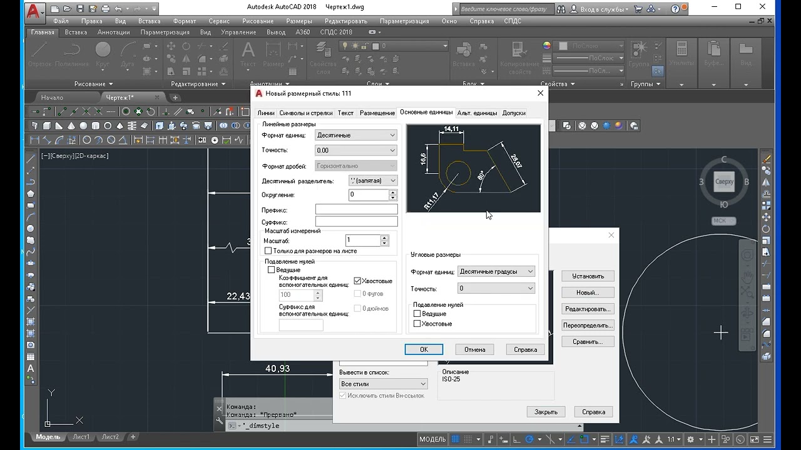Image resolution: width=801 pixels, height=450 pixels.
Task: Open linear Точность 0.00 dropdown
Action: click(356, 150)
